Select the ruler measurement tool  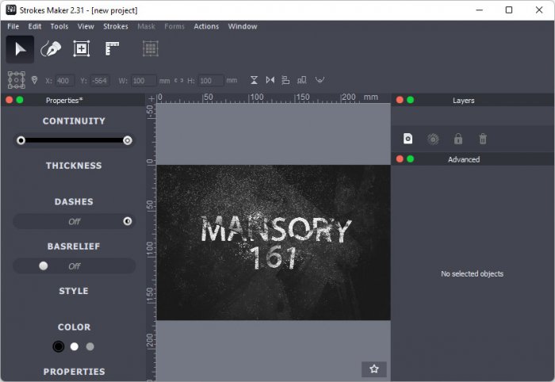click(x=112, y=49)
